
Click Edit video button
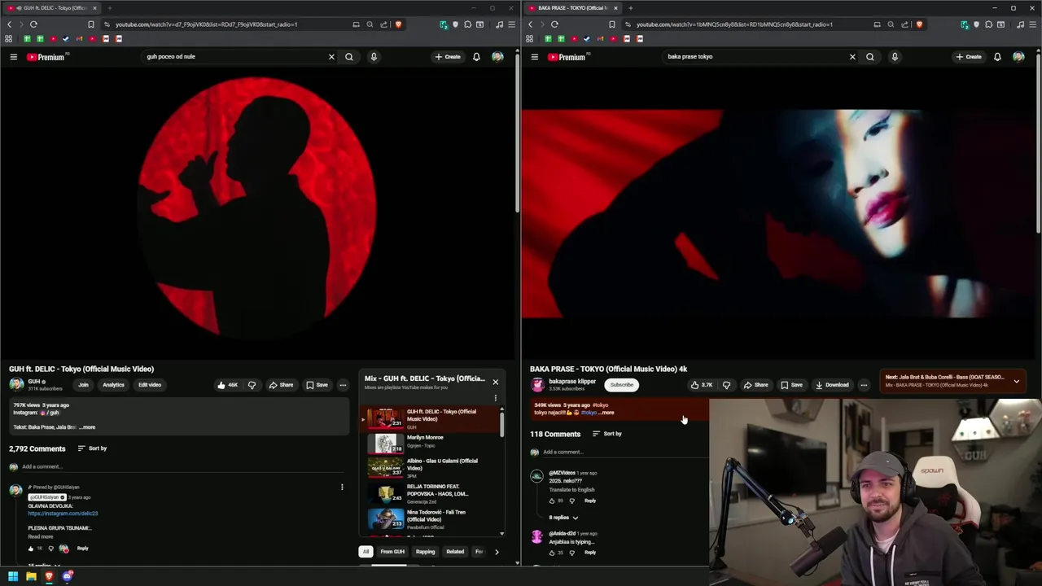click(150, 385)
